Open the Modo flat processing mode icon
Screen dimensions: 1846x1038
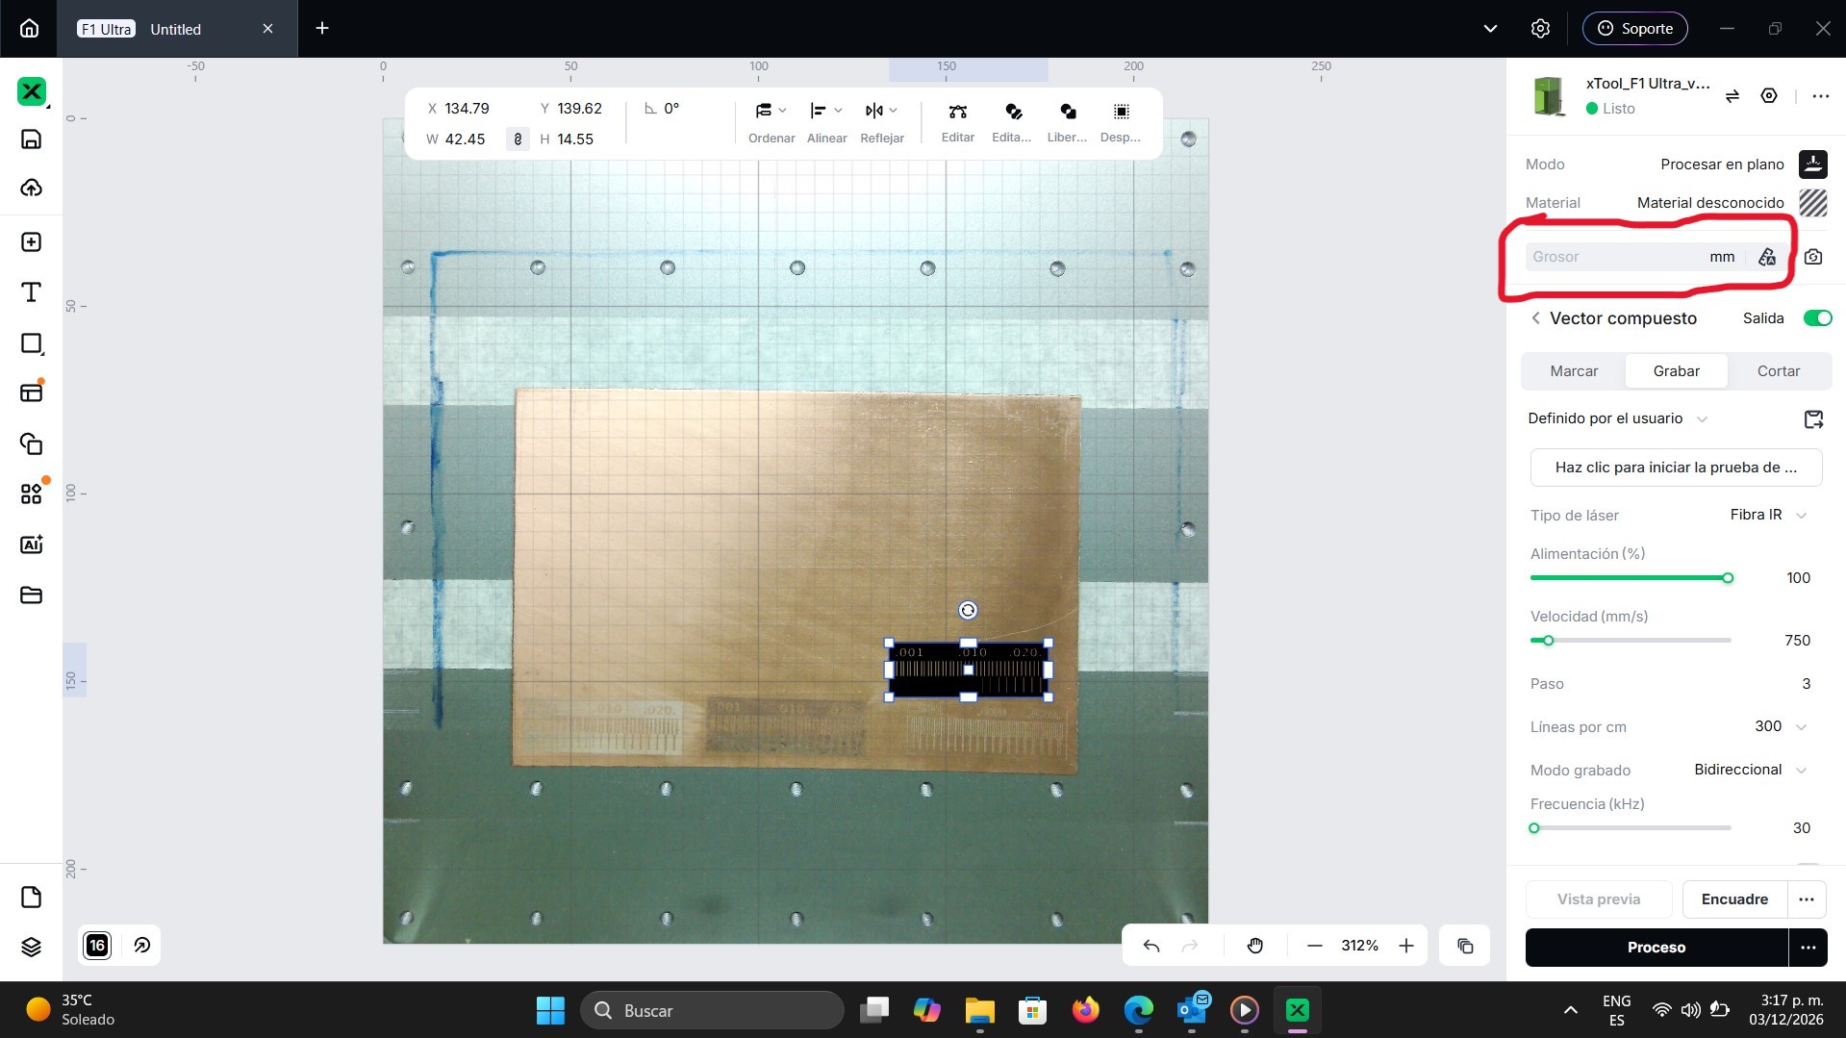point(1813,165)
